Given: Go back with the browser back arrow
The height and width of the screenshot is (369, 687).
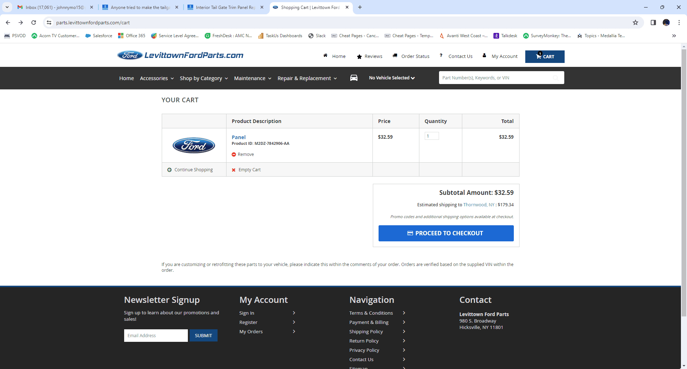Looking at the screenshot, I should click(x=8, y=23).
